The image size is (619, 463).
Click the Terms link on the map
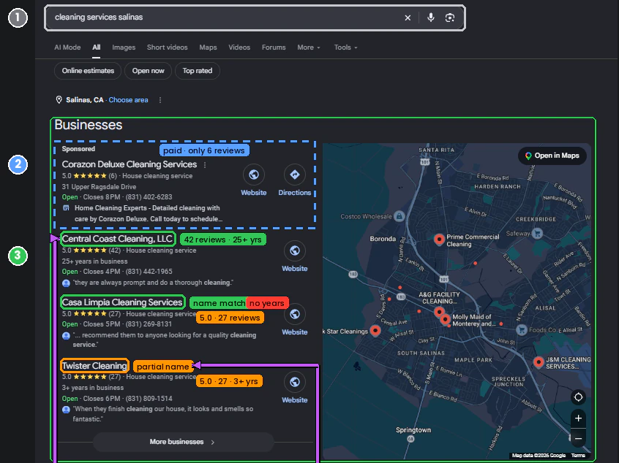pyautogui.click(x=578, y=456)
